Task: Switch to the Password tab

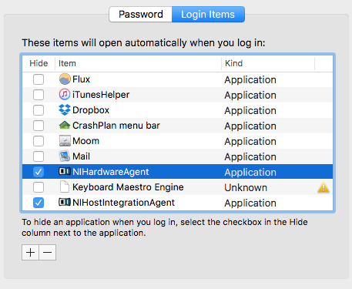Action: pyautogui.click(x=141, y=15)
